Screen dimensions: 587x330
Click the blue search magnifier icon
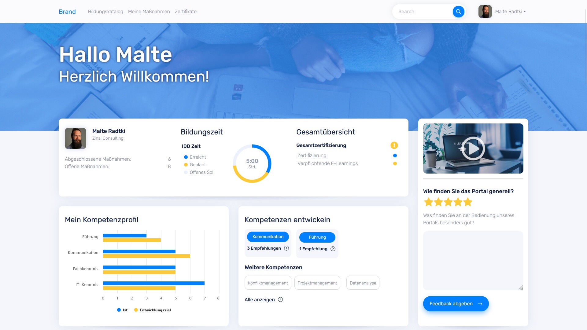tap(458, 12)
